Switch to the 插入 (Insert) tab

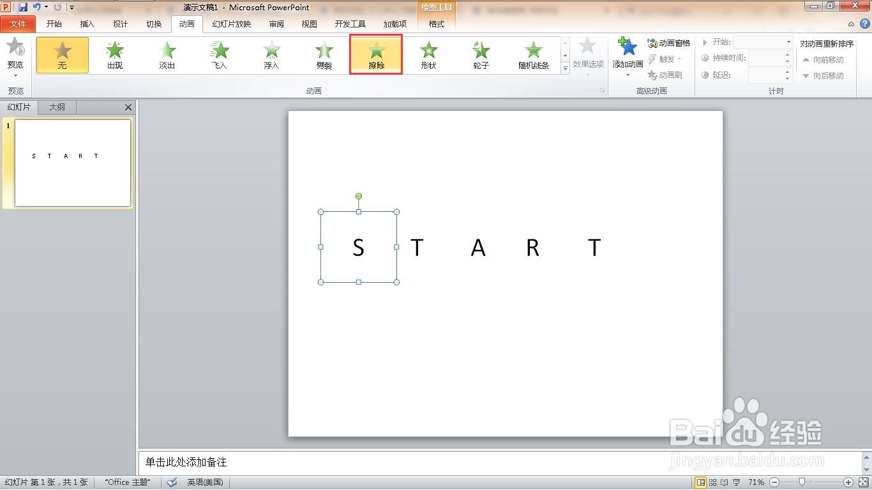[87, 24]
